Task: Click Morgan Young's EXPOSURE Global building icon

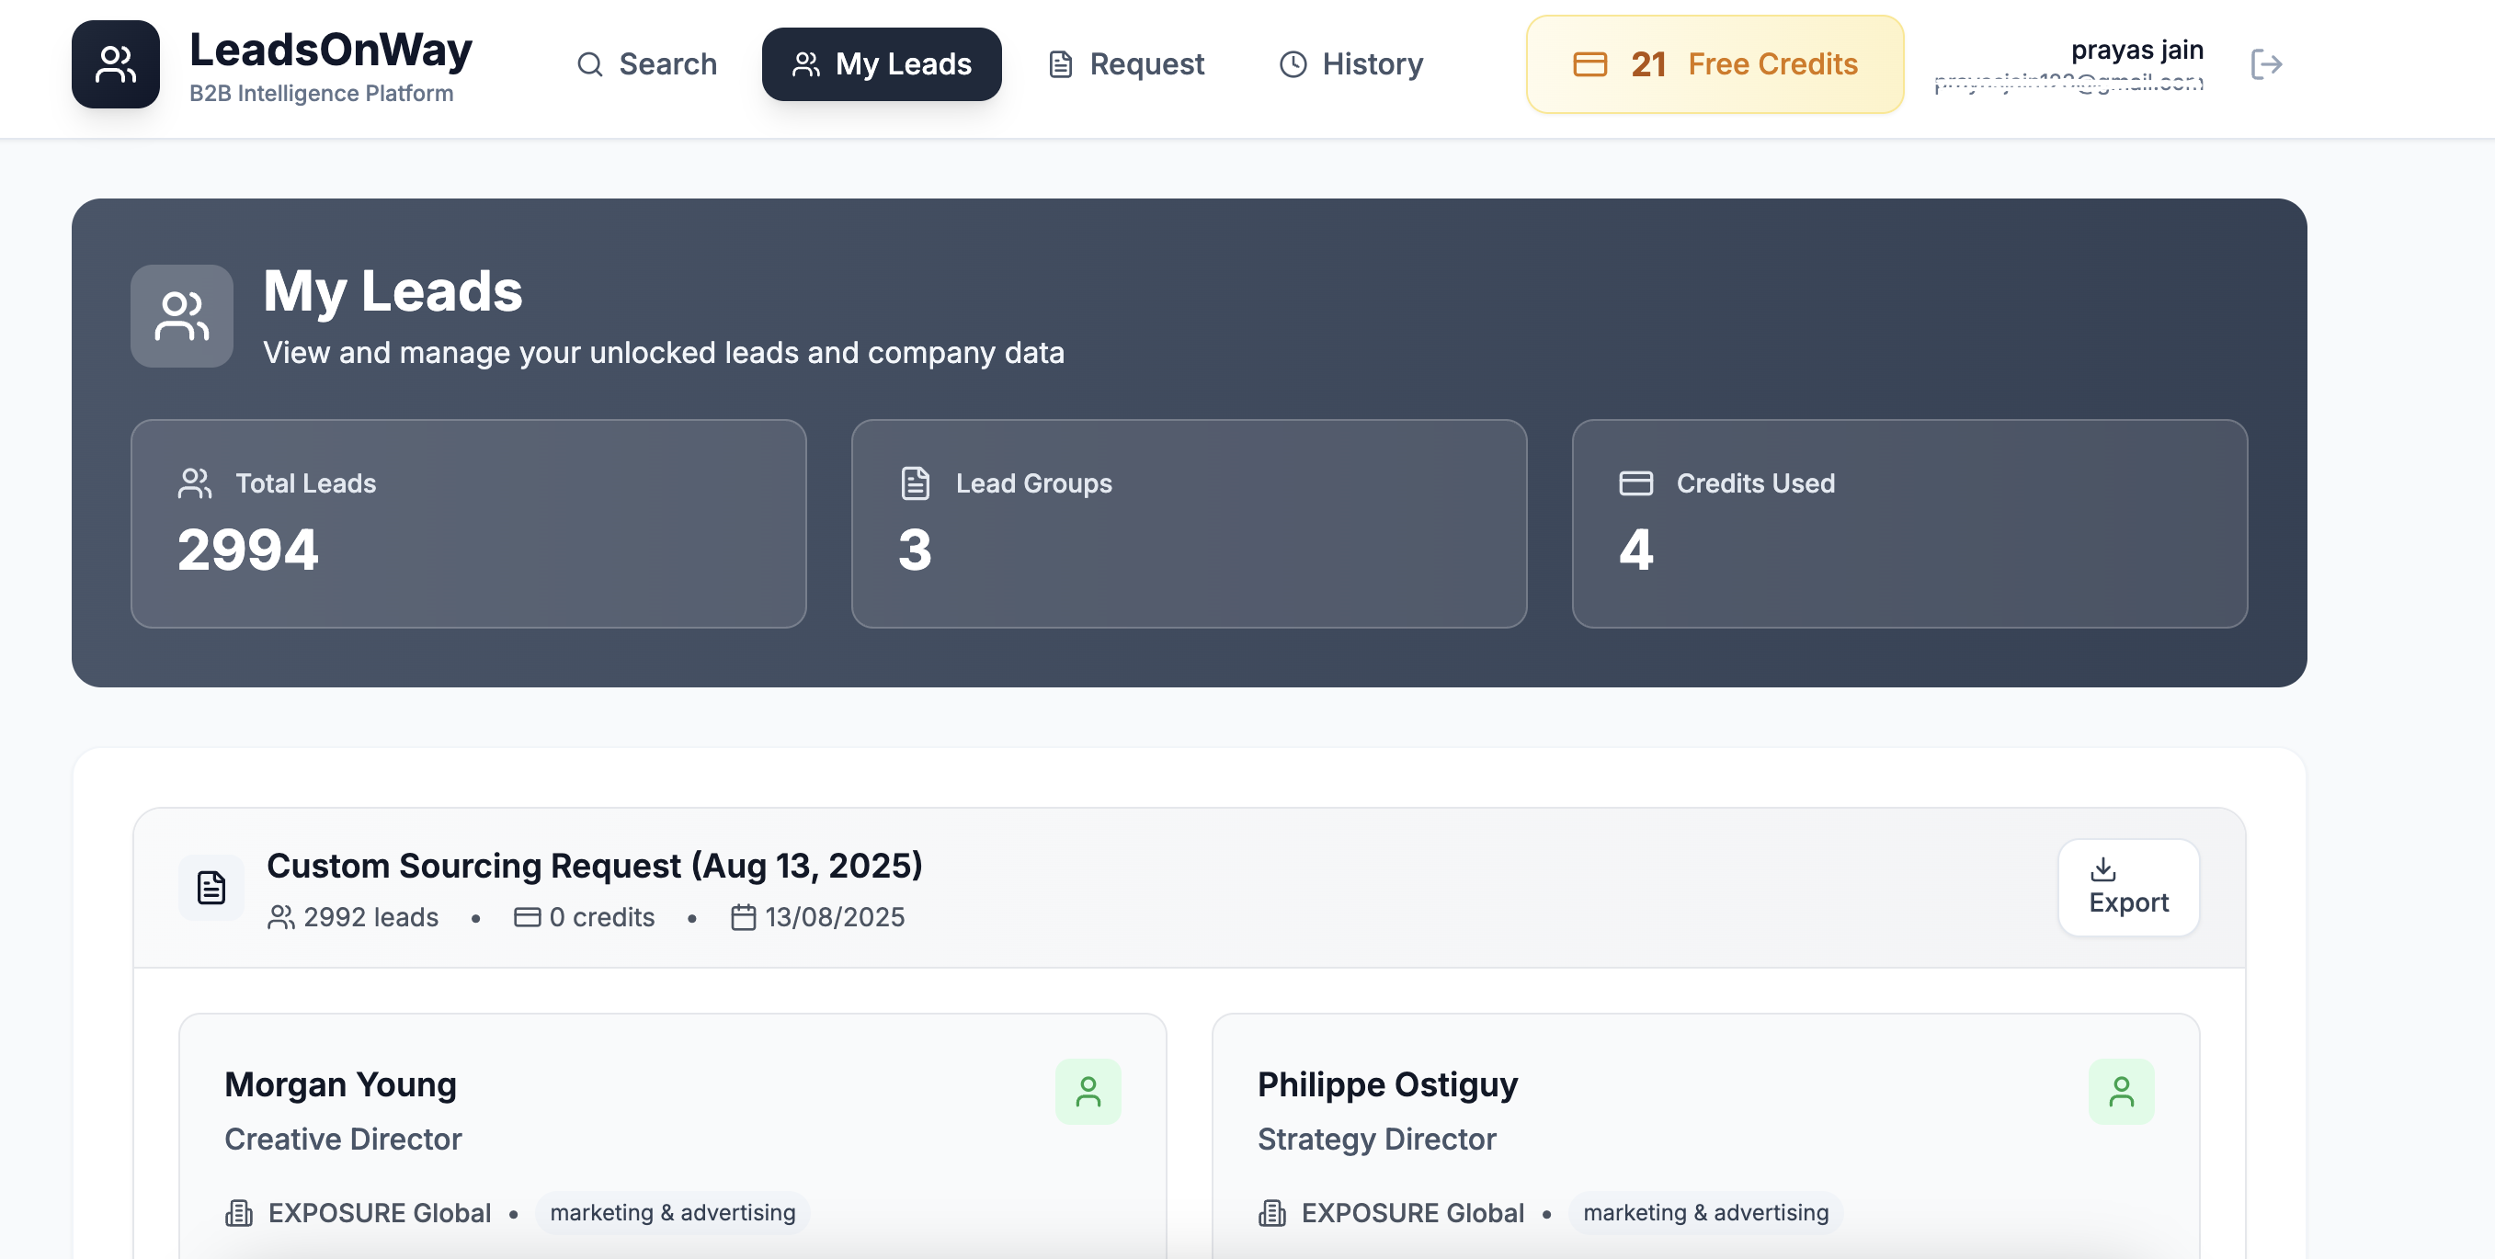Action: point(238,1212)
